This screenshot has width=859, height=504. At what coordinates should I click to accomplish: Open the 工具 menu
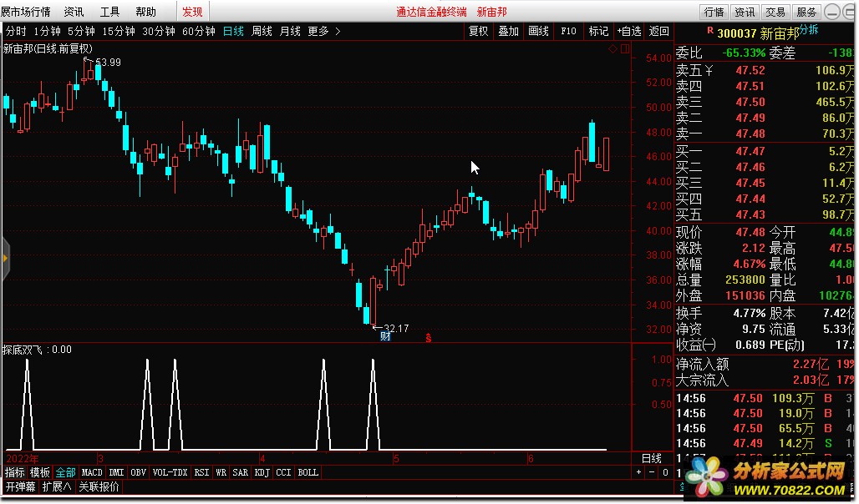(x=109, y=12)
